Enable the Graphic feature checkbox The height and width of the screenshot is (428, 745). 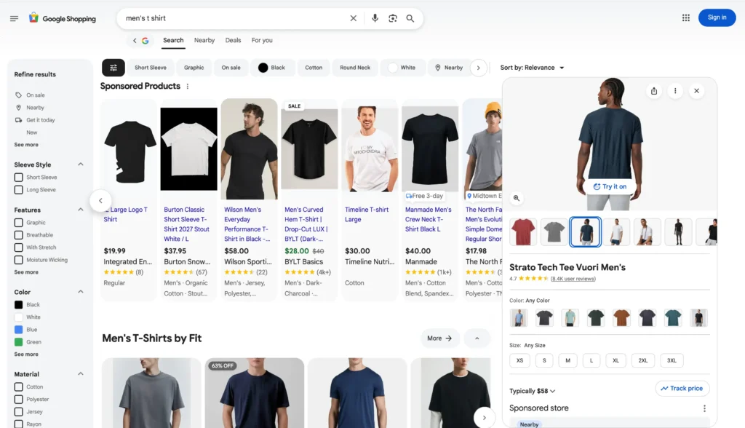[18, 223]
